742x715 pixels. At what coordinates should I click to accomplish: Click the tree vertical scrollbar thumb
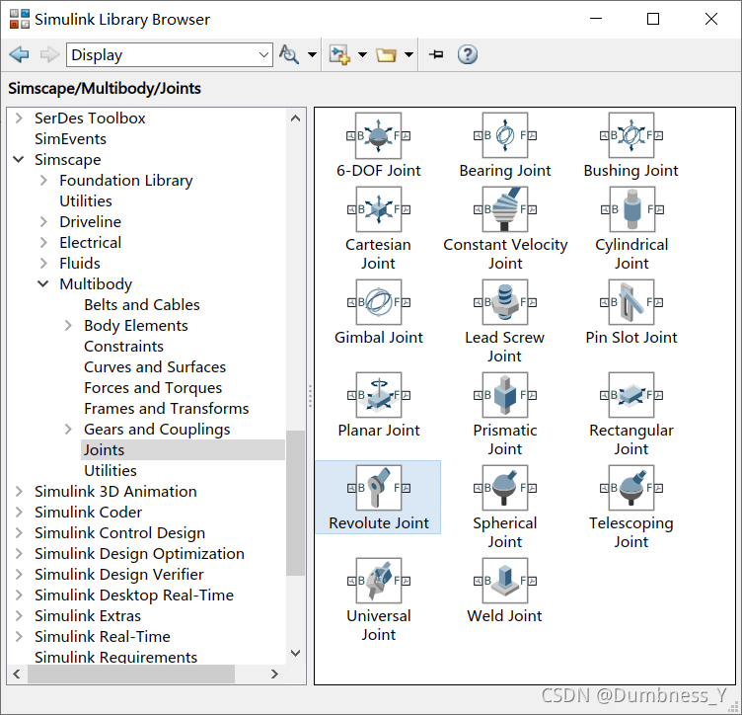click(x=296, y=503)
